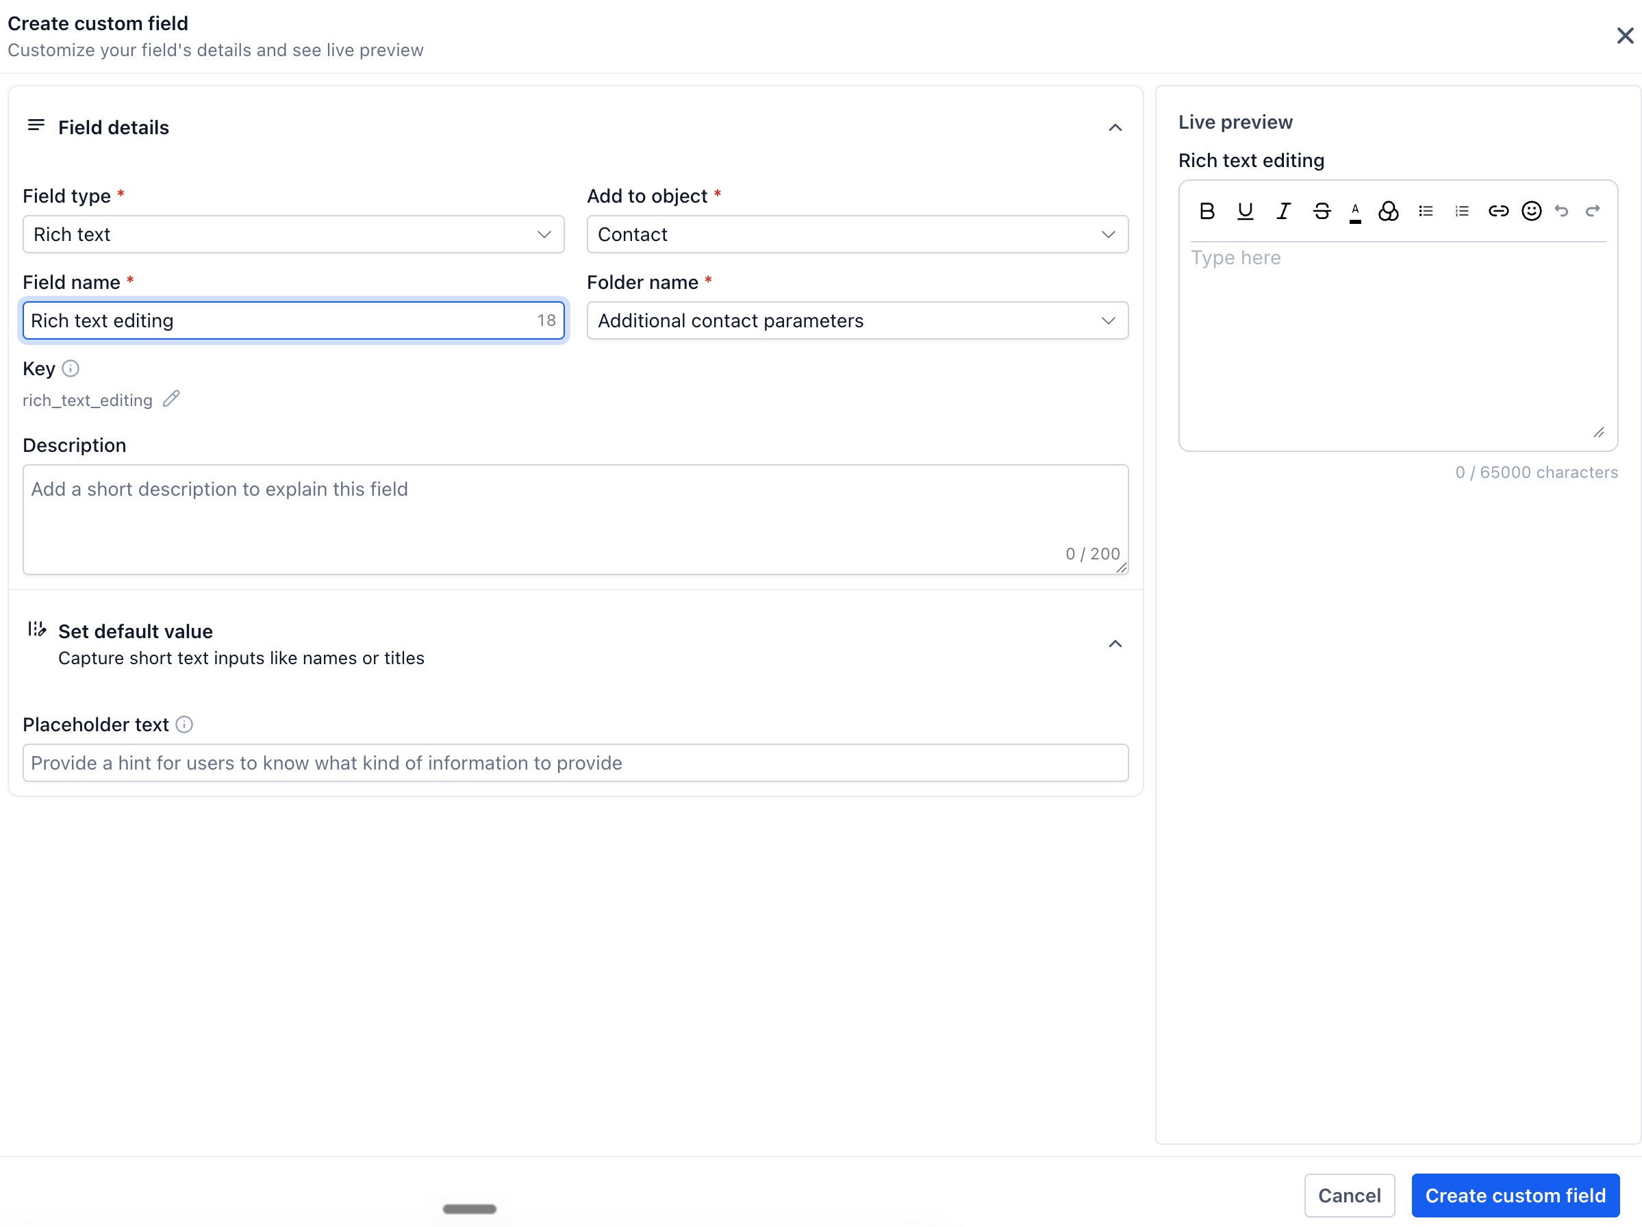
Task: Open the text color picker
Action: [x=1356, y=212]
